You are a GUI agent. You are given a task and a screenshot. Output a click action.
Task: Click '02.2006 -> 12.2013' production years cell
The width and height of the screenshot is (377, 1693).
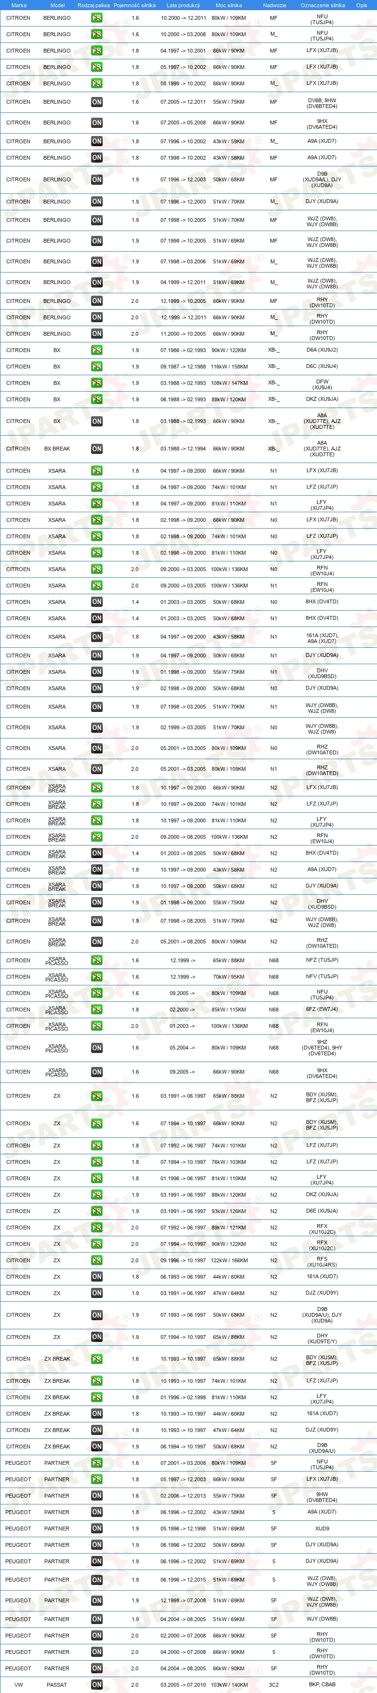[x=183, y=1496]
